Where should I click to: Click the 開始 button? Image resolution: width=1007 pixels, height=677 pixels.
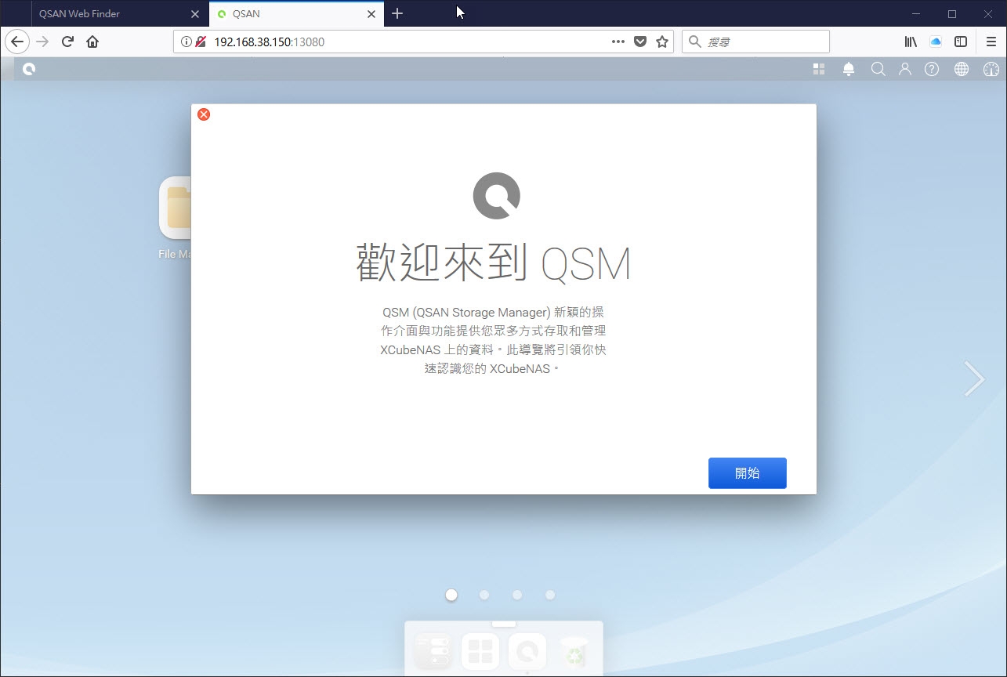747,473
